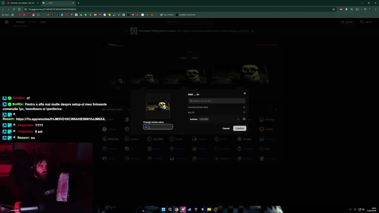Open the Kick bookmark
The image size is (379, 213).
pyautogui.click(x=86, y=15)
